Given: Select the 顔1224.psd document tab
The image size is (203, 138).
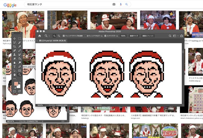Looking at the screenshot, I should (53, 41).
